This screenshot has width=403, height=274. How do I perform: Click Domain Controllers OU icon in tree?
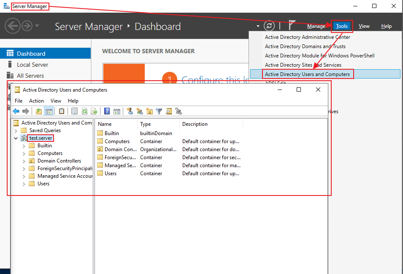coord(32,161)
